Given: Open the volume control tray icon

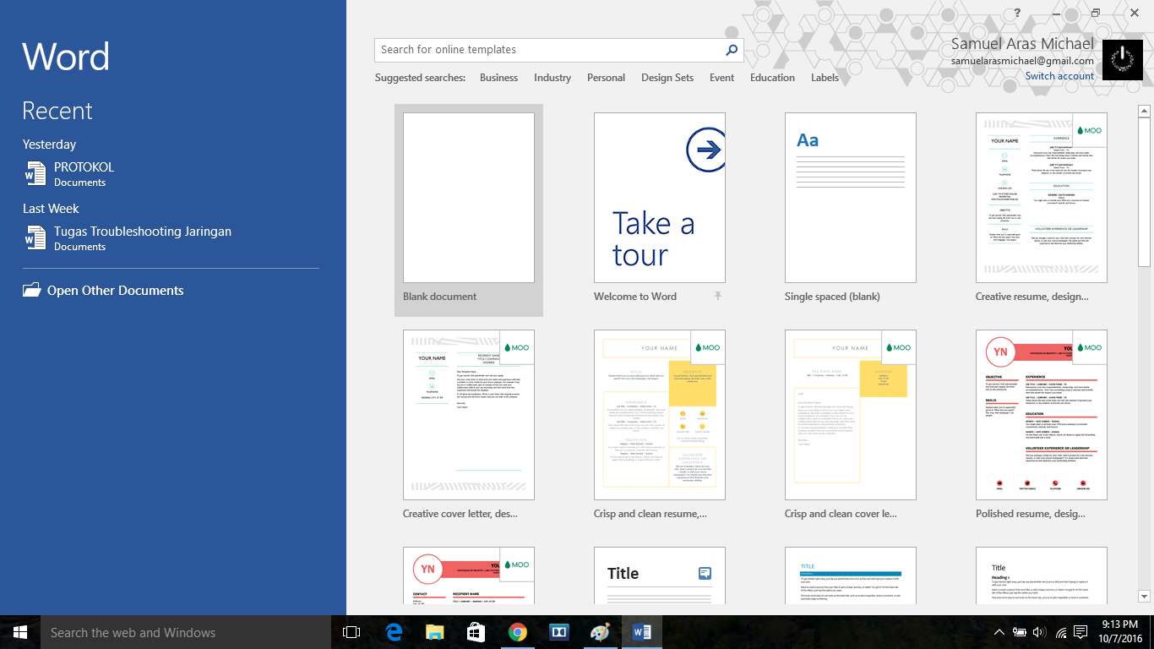Looking at the screenshot, I should pos(1039,632).
